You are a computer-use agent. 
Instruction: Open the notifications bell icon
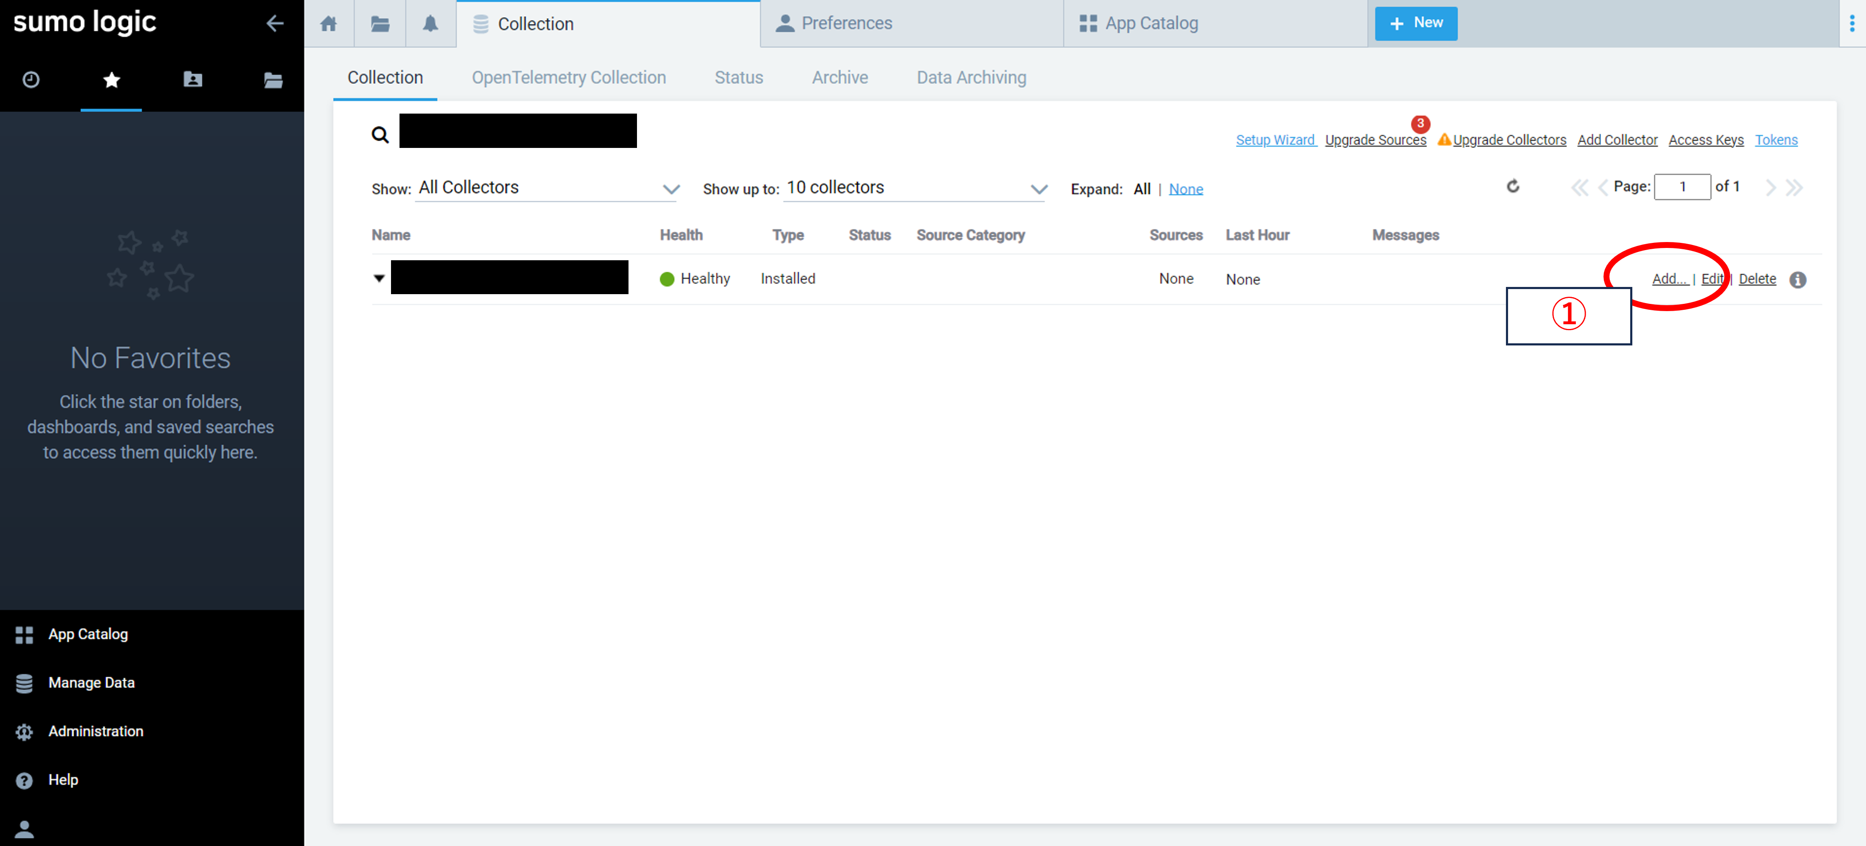[x=430, y=23]
